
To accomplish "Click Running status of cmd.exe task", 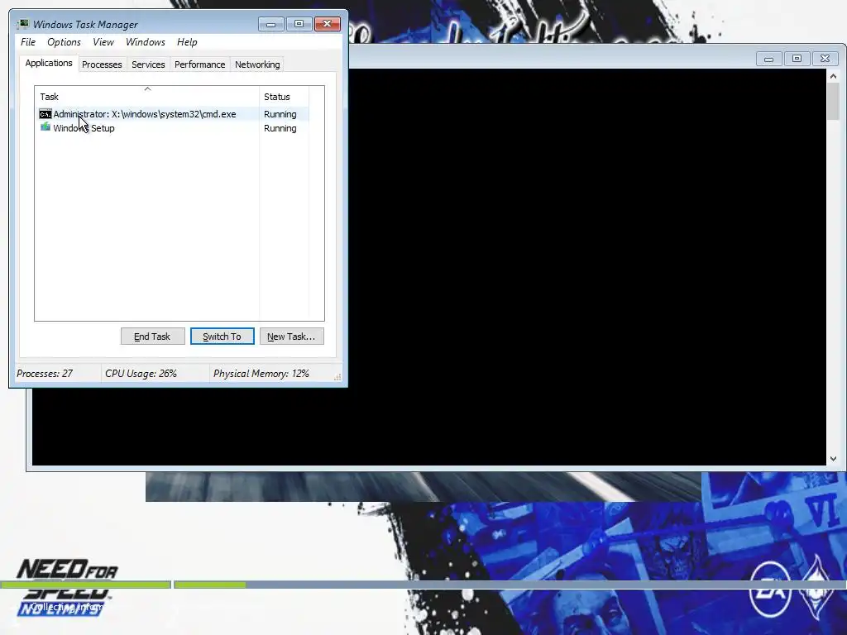I will pos(280,114).
